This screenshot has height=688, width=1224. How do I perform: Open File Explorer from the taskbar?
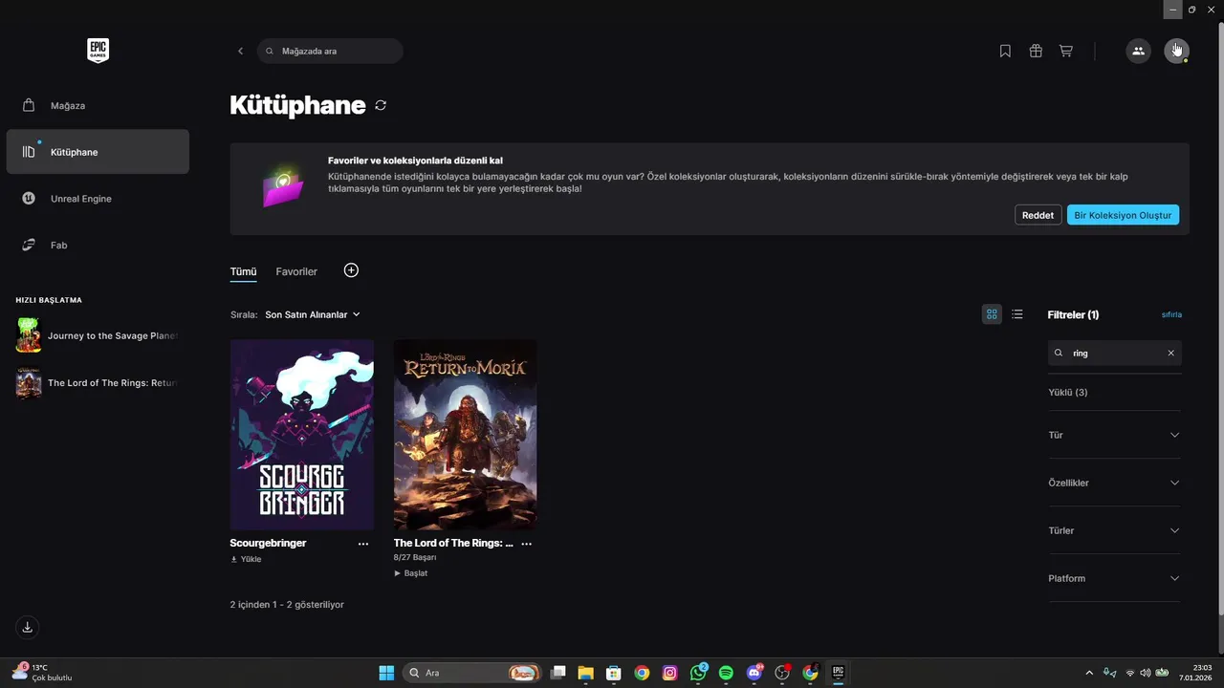coord(585,673)
